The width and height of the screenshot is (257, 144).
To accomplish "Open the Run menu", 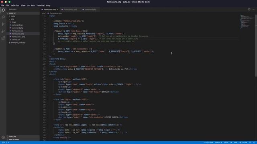I will [x=33, y=5].
